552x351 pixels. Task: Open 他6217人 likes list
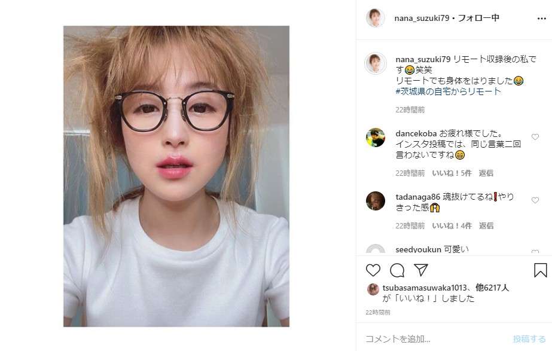click(492, 288)
